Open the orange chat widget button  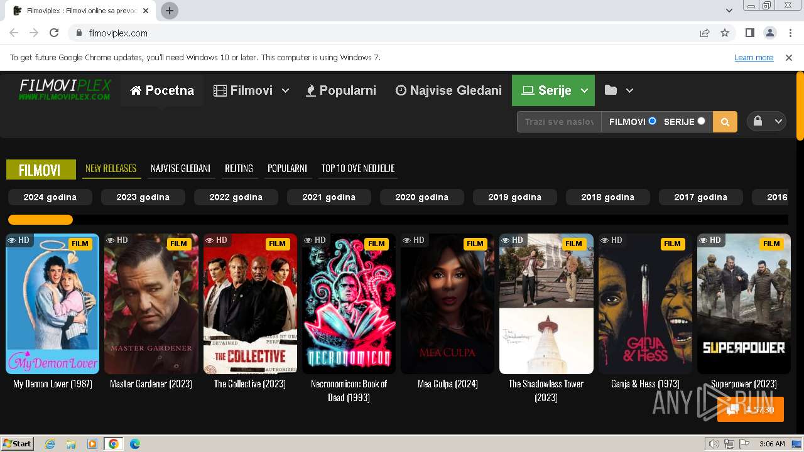click(x=751, y=409)
